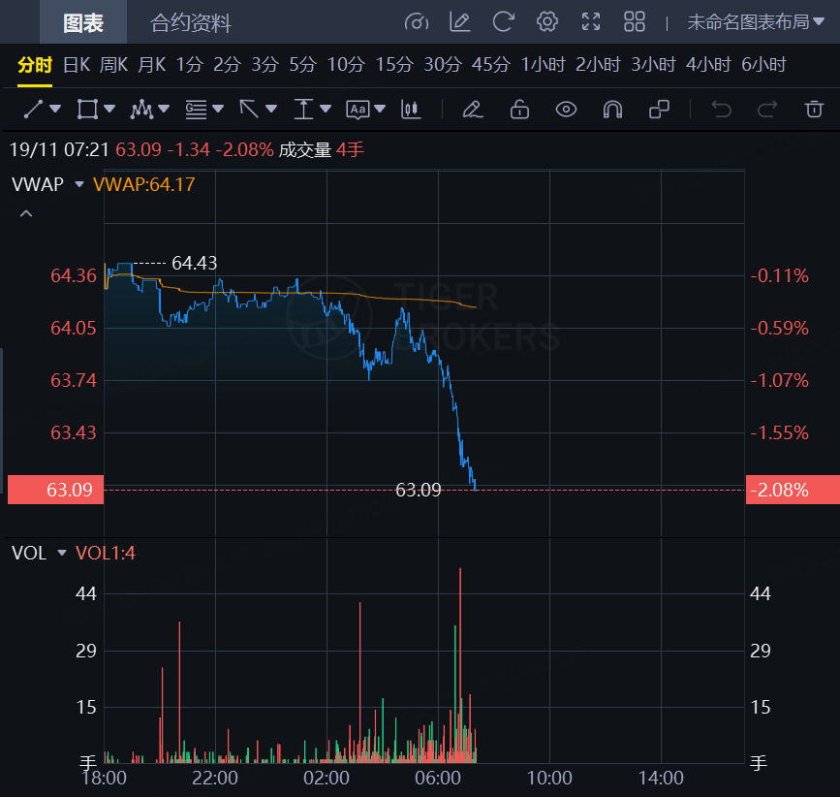
Task: Select the 日K timeframe tab
Action: click(x=77, y=65)
